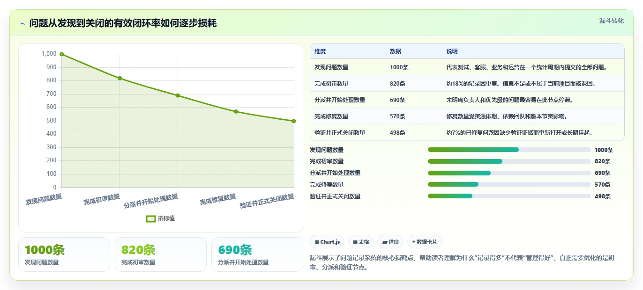
Task: Click the "说明" table column header
Action: [x=452, y=51]
